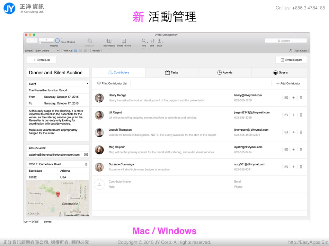This screenshot has height=246, width=329.
Task: Click the Event Report button
Action: tap(291, 60)
